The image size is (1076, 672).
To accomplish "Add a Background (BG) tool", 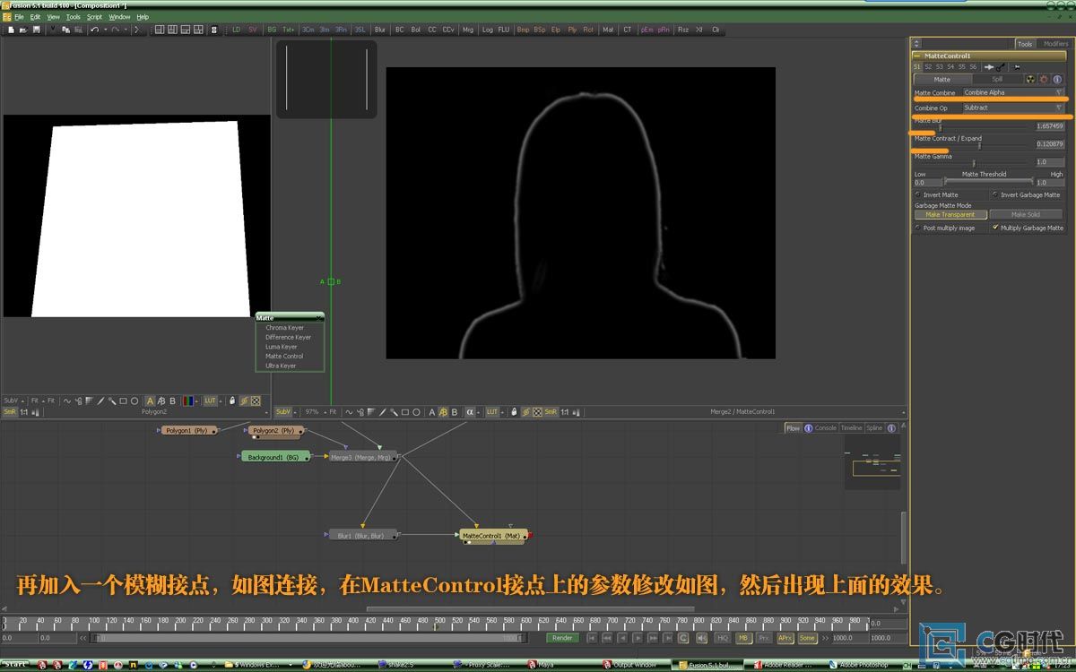I will click(272, 30).
